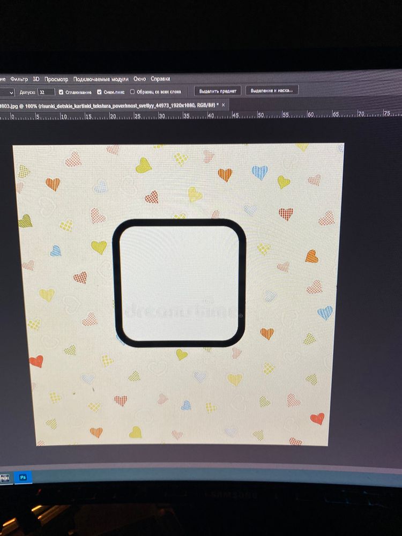
Task: Open the Подключаемые модули menu
Action: [101, 79]
